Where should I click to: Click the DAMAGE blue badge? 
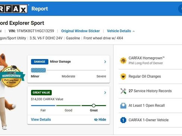click(40, 62)
